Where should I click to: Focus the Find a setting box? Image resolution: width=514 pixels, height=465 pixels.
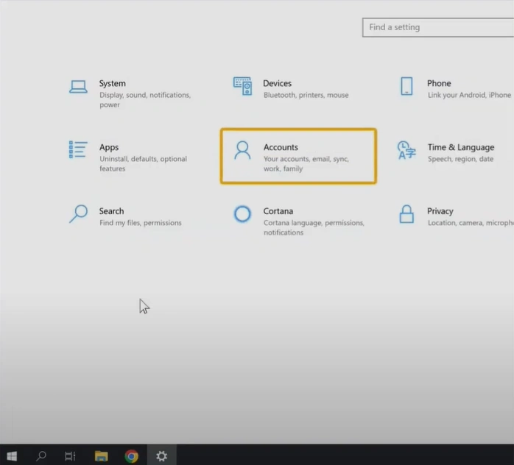438,27
